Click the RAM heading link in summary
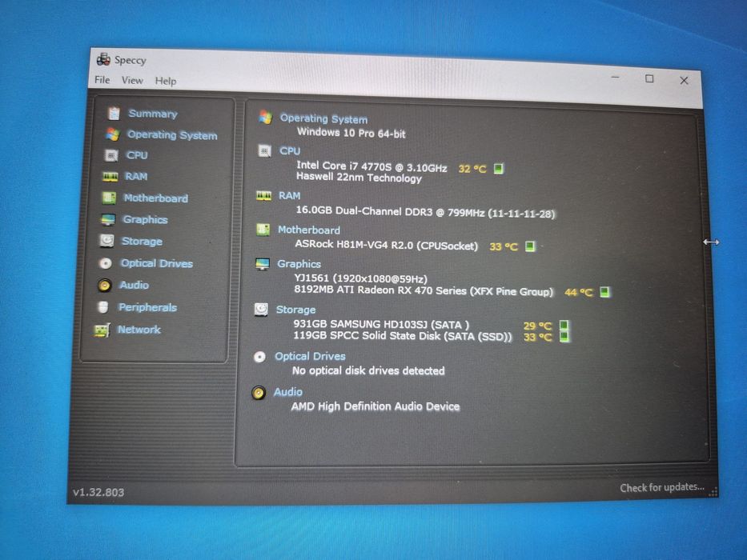 (289, 196)
